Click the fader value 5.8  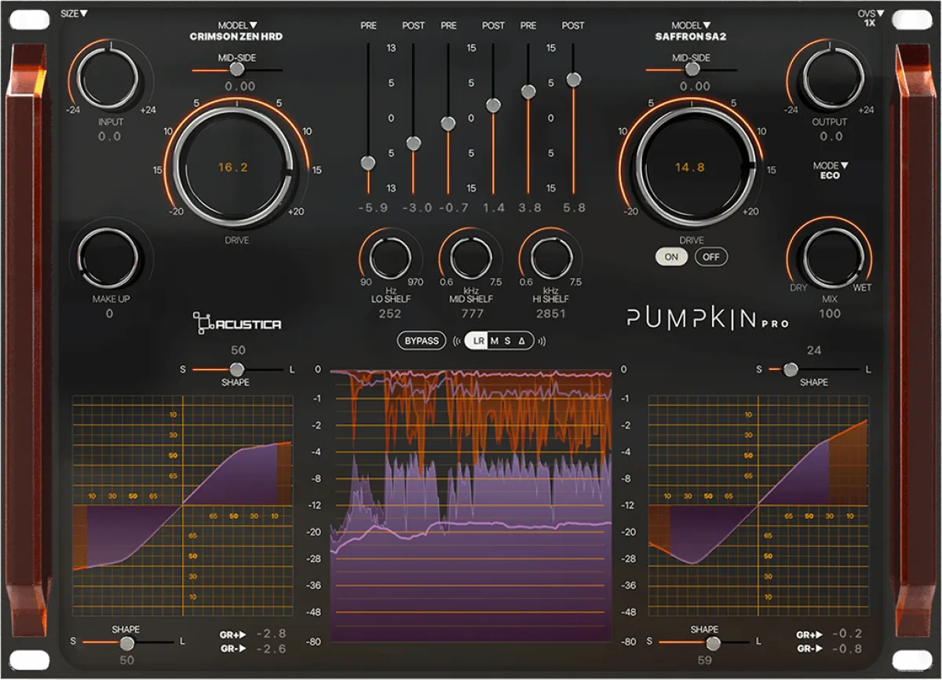point(573,208)
